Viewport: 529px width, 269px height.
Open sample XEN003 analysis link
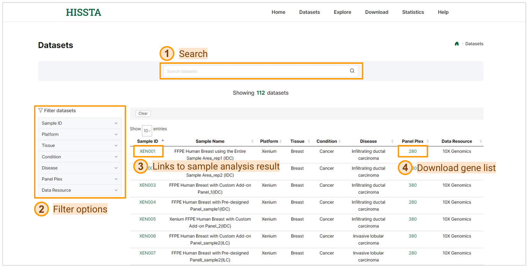pos(147,185)
